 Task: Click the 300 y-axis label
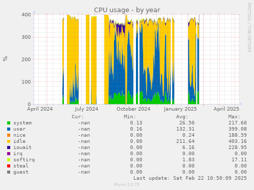tap(26, 37)
